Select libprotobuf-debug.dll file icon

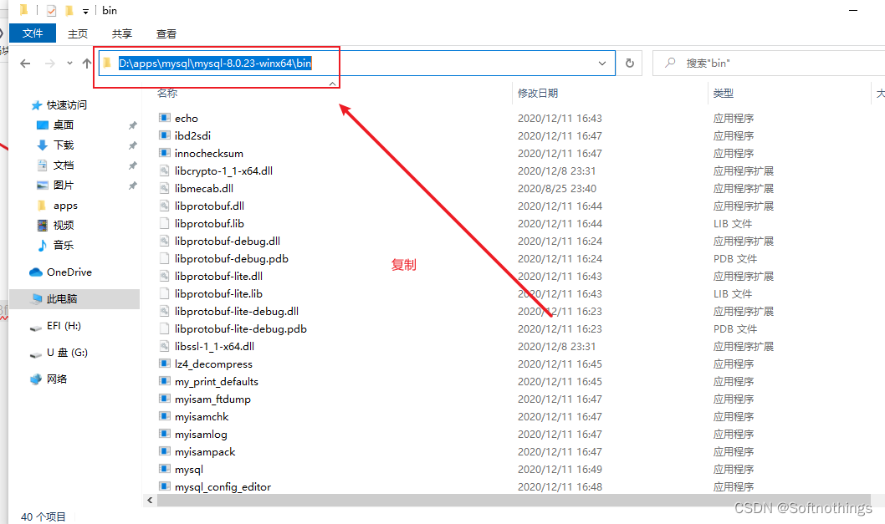(164, 241)
